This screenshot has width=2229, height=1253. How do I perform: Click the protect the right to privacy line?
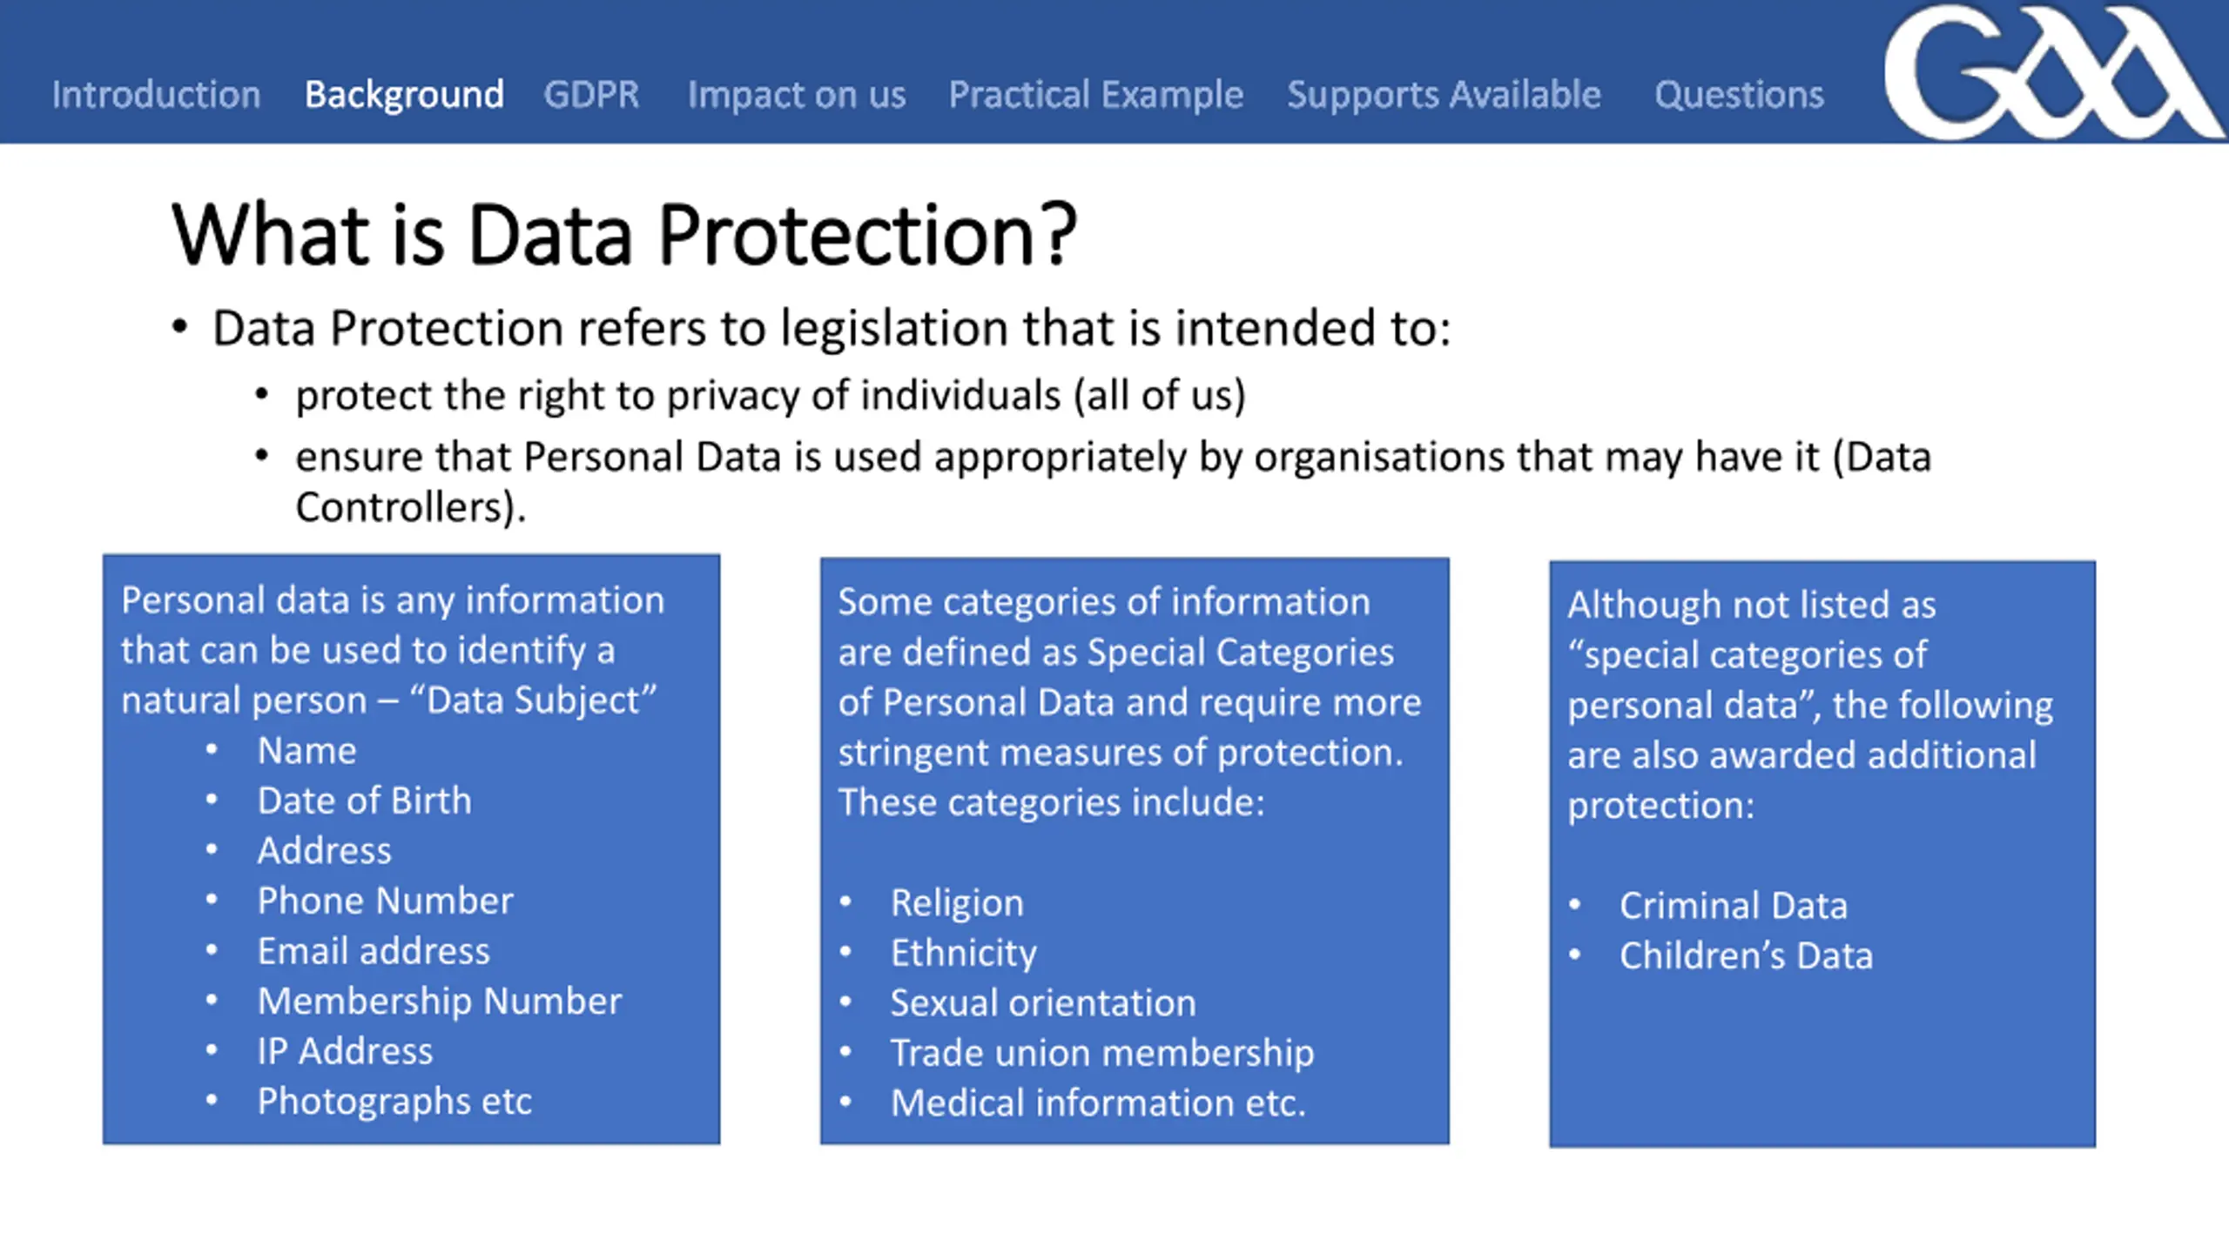click(x=771, y=396)
